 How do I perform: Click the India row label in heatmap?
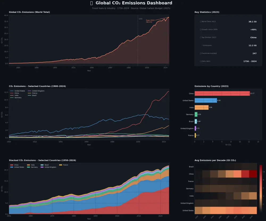coord(191,196)
